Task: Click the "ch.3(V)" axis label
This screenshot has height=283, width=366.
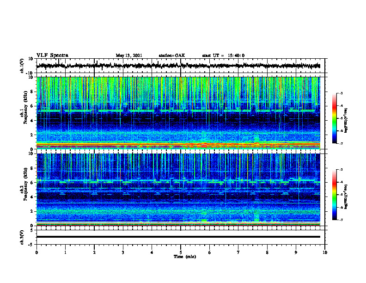Action: [22, 237]
